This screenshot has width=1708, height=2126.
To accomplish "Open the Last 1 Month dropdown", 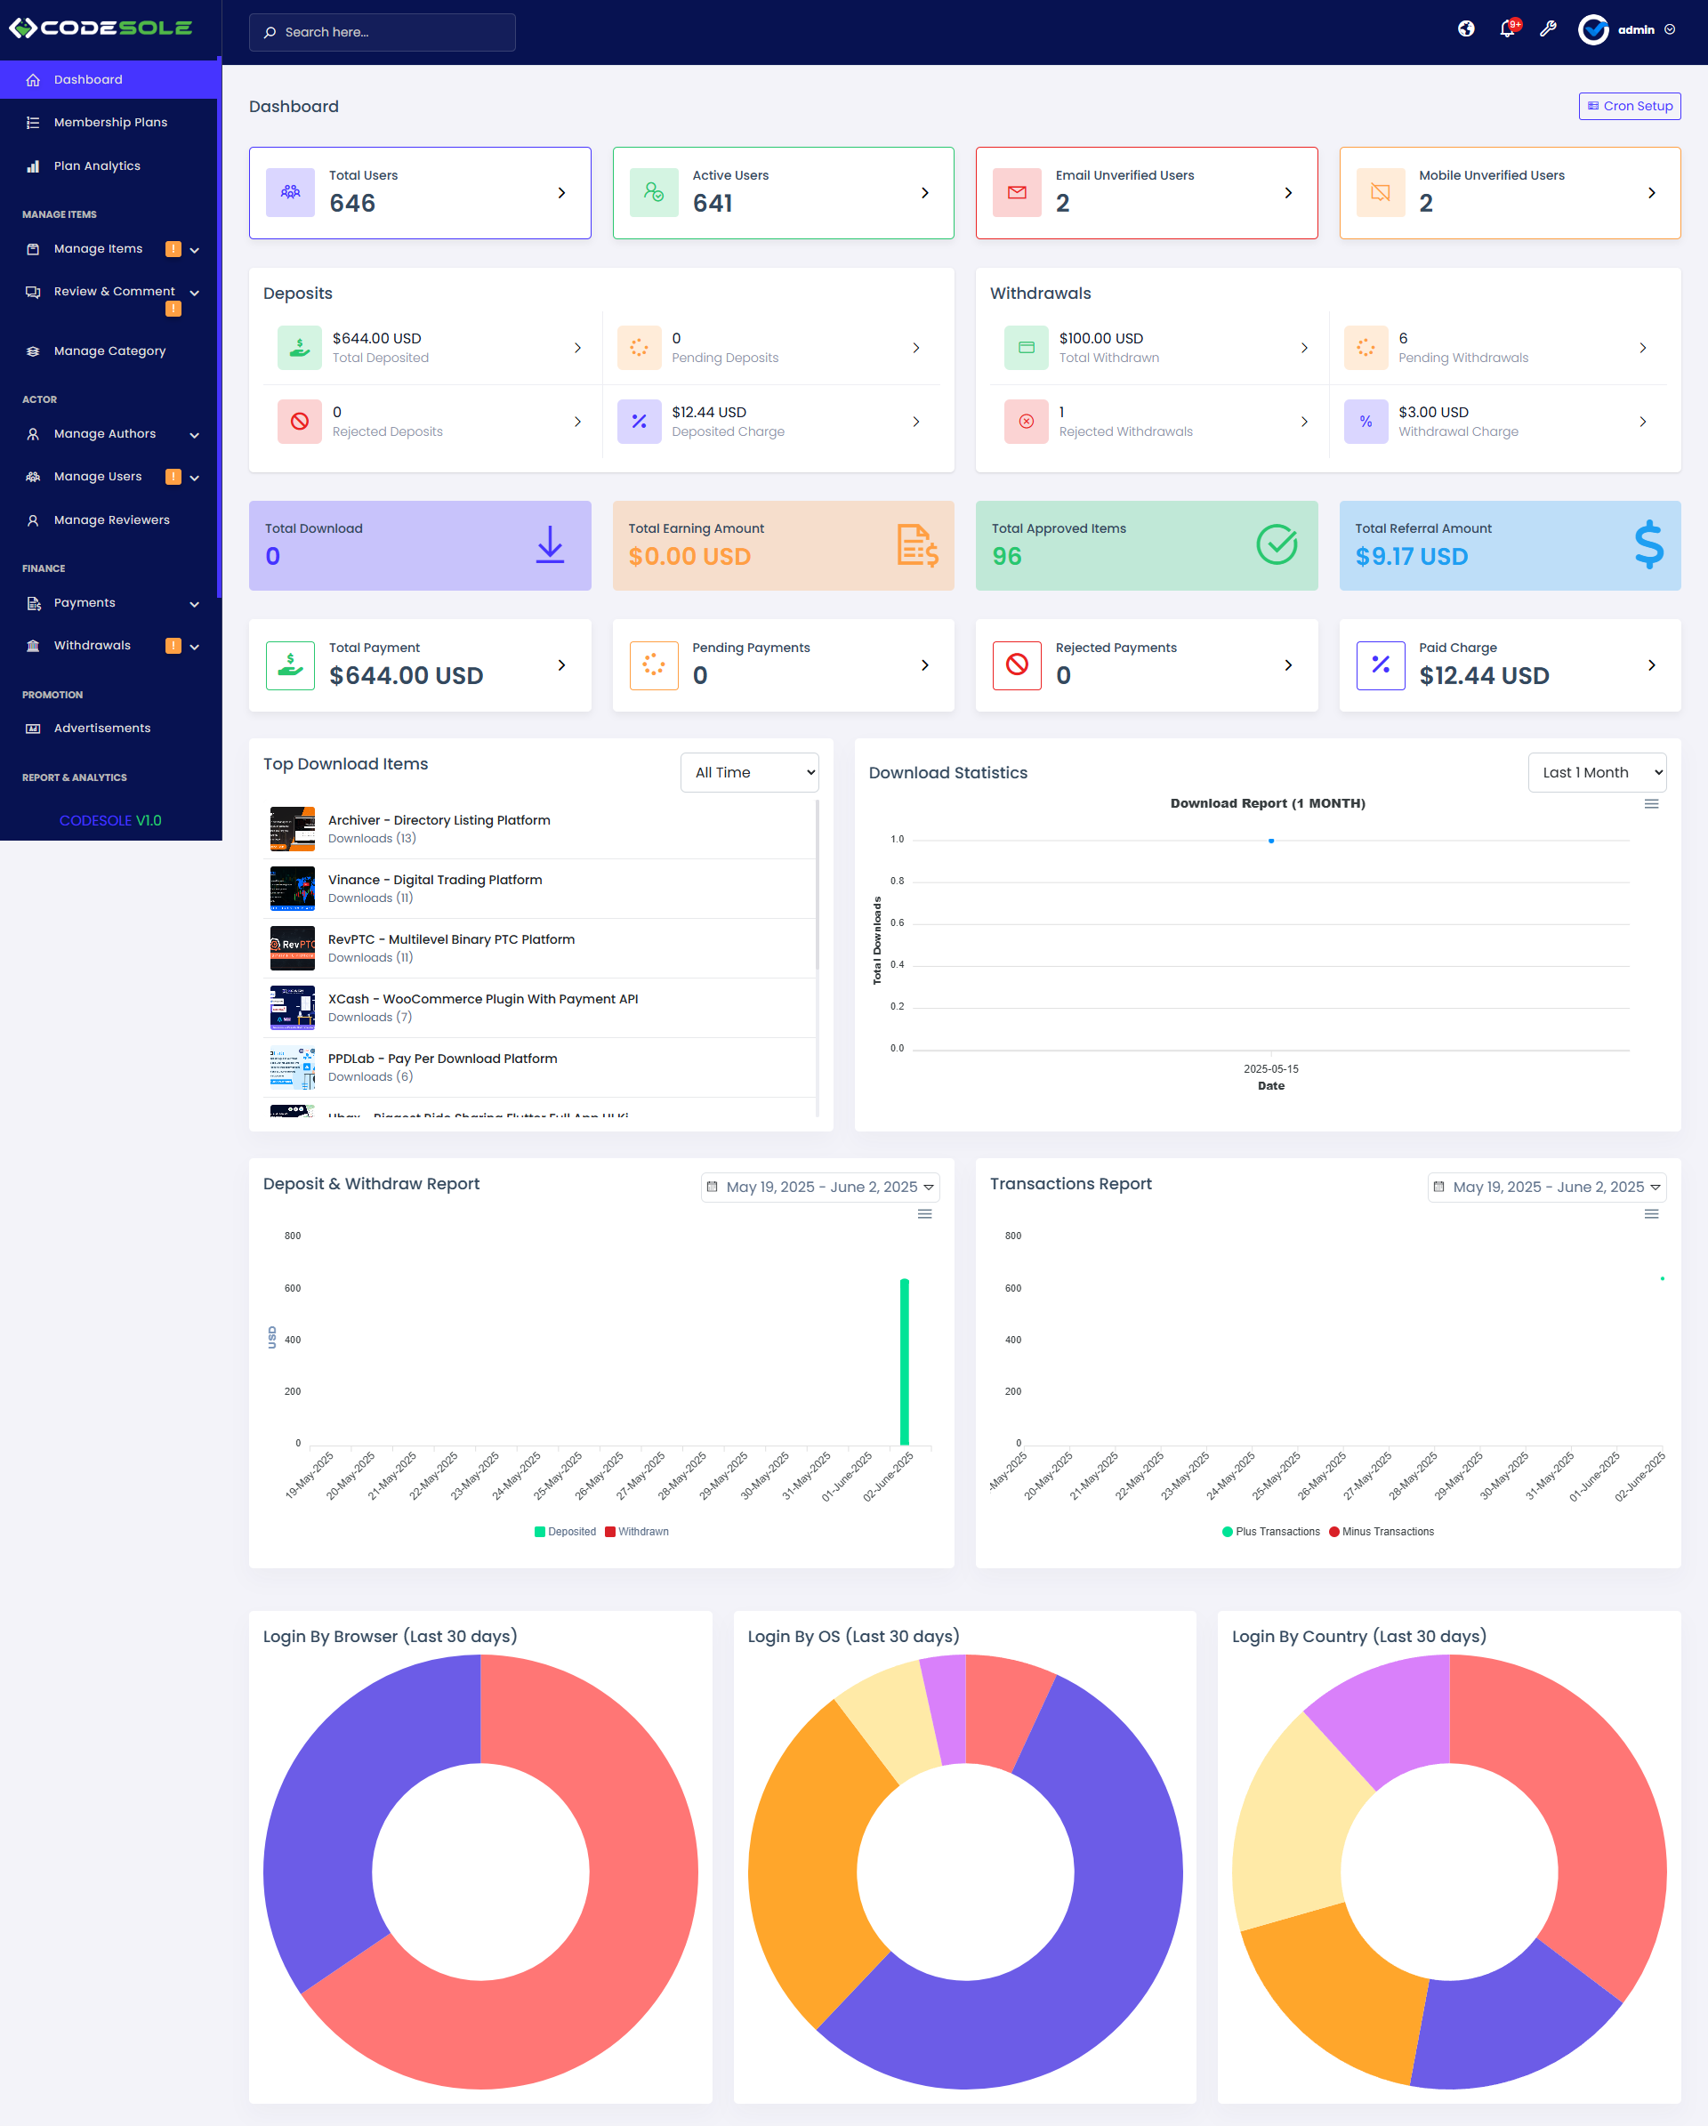I will click(x=1596, y=772).
